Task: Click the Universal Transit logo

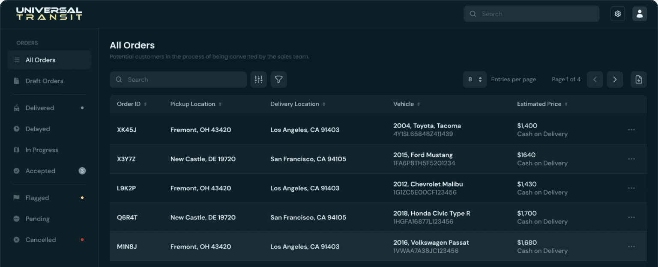Action: (x=49, y=14)
